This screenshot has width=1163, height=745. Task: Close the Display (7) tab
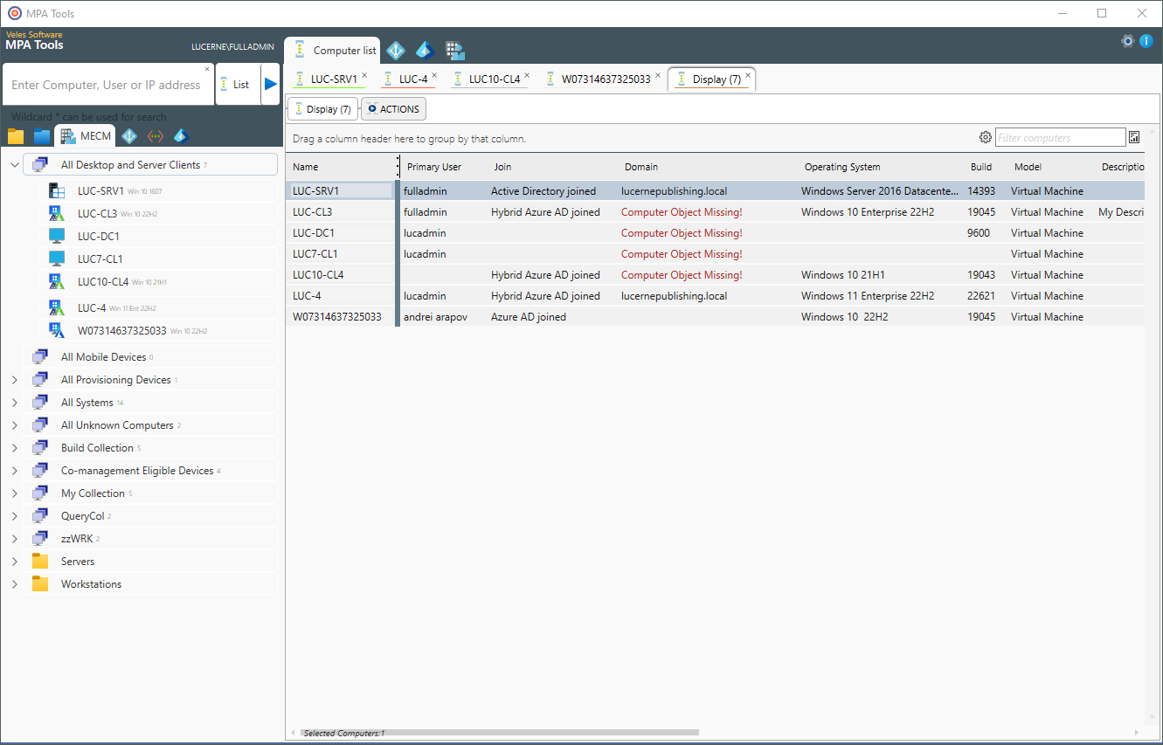pos(748,75)
